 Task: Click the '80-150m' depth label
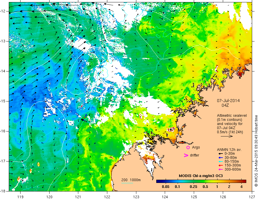[232, 161]
